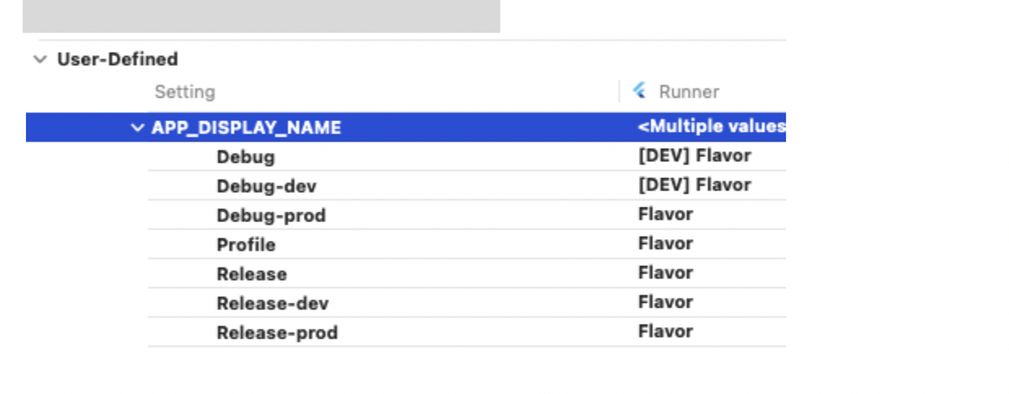1009x394 pixels.
Task: Click the Flutter icon beside Runner
Action: tap(639, 91)
